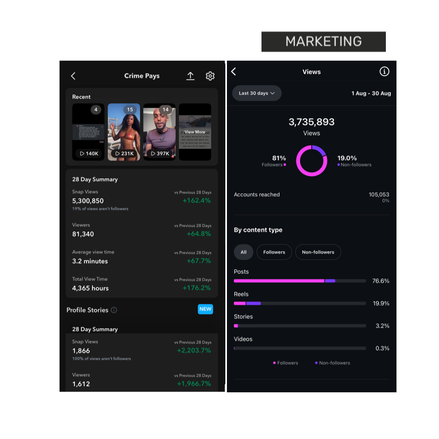Open recent story with 397K views
The width and height of the screenshot is (439, 439).
[x=159, y=132]
